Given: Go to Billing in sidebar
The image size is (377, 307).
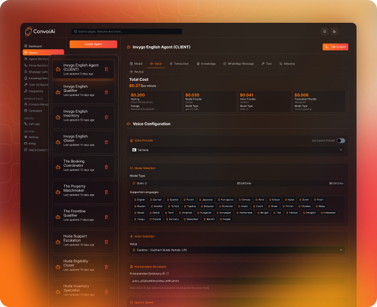Looking at the screenshot, I should (x=30, y=144).
